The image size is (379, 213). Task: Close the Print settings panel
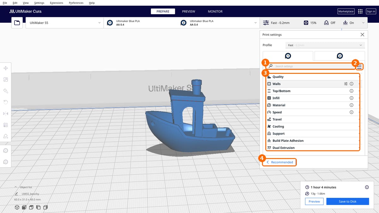tap(362, 35)
